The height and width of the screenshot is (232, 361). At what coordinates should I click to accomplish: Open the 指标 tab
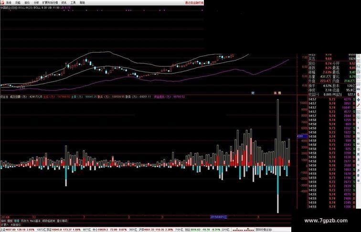(3, 221)
